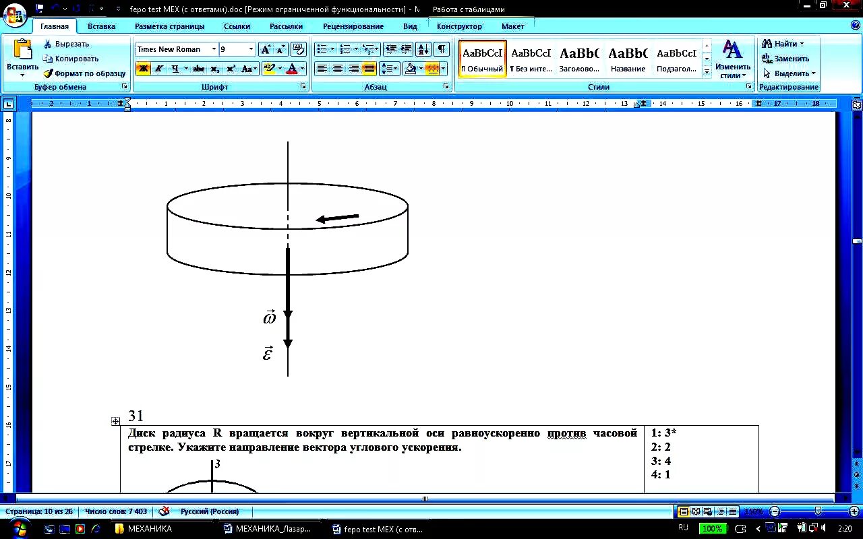The height and width of the screenshot is (539, 863).
Task: Click the bulleted list icon
Action: coord(322,49)
